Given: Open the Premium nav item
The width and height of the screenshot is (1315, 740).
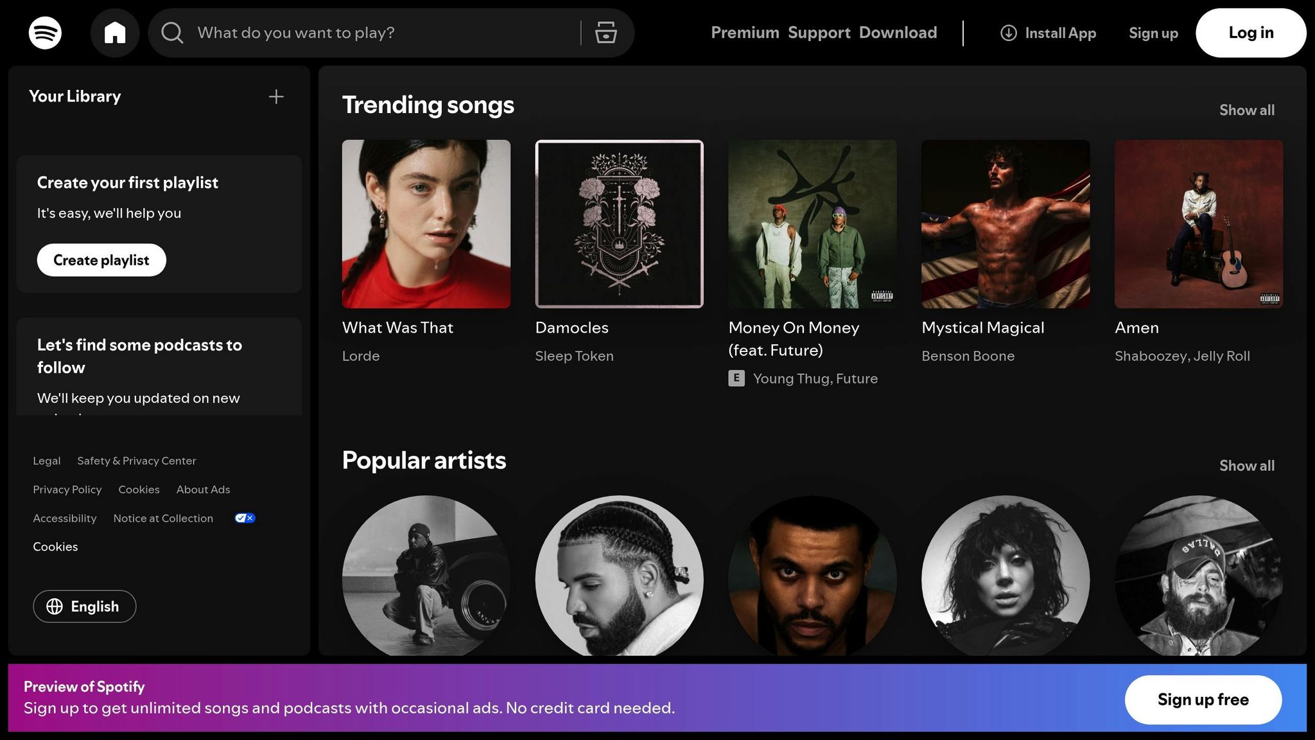Looking at the screenshot, I should point(745,33).
